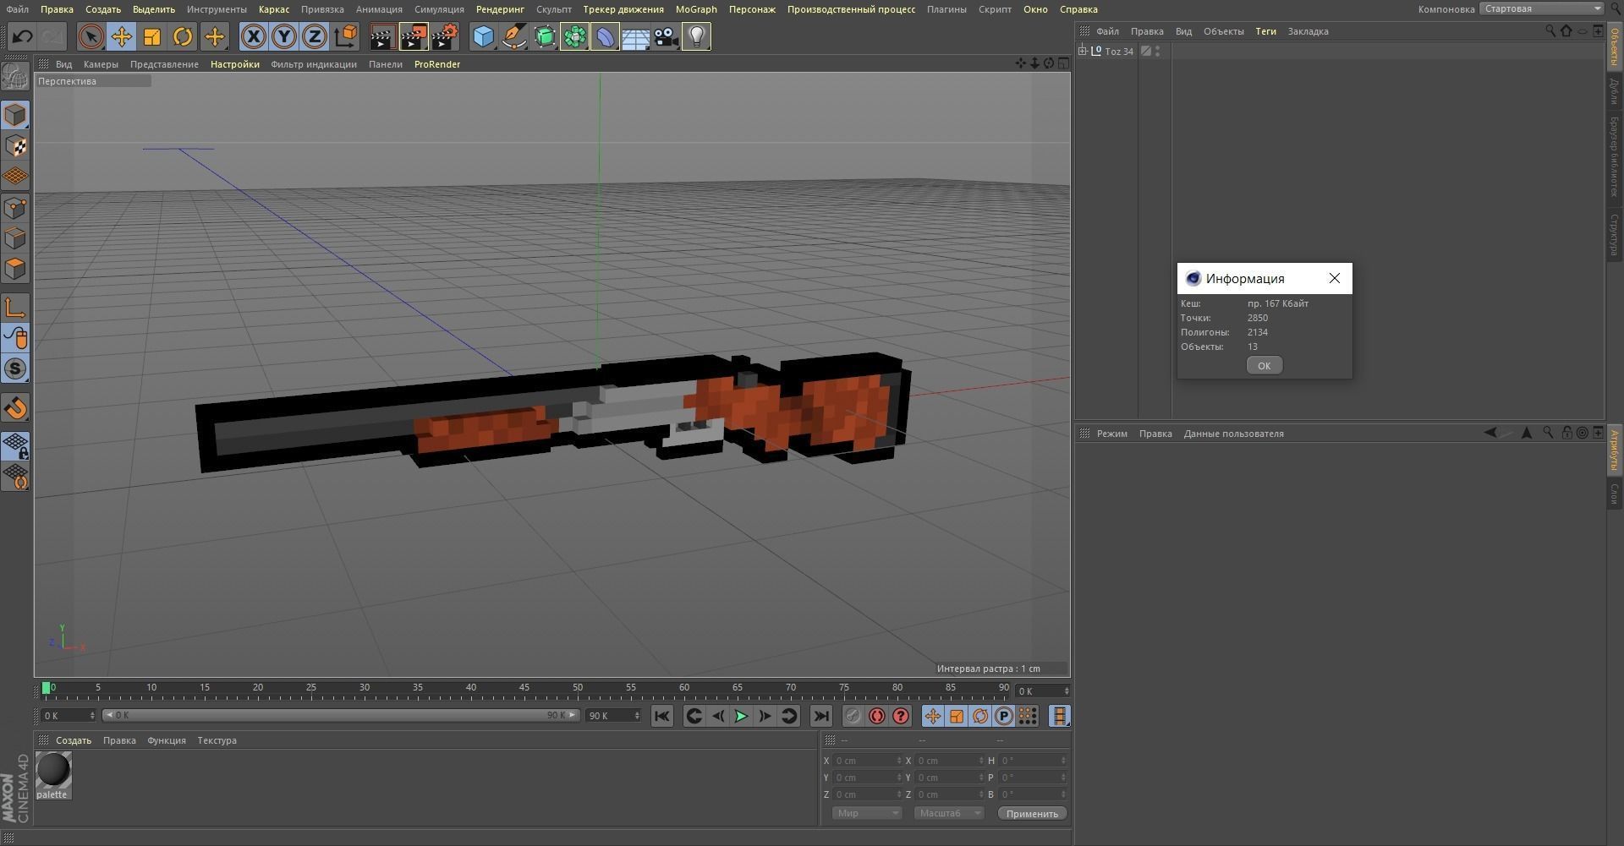Toggle the S solo viewport icon
Screen dimensions: 1624x846
15,369
